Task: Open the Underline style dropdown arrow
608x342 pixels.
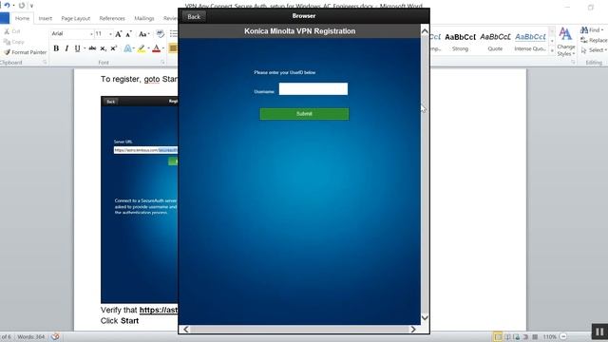Action: (x=85, y=48)
